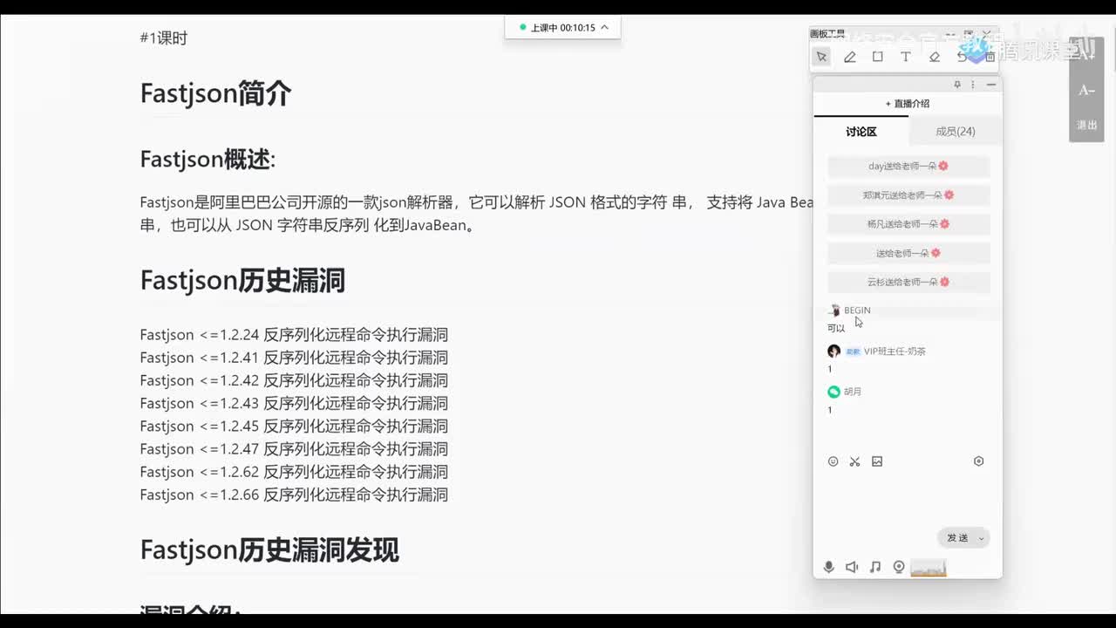Click 胡月's green avatar

834,392
